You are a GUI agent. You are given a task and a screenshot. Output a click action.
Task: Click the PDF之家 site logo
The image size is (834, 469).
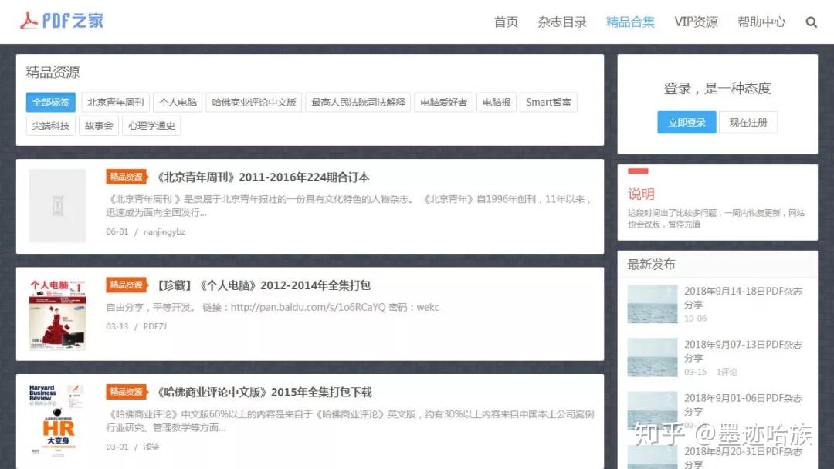[x=62, y=21]
